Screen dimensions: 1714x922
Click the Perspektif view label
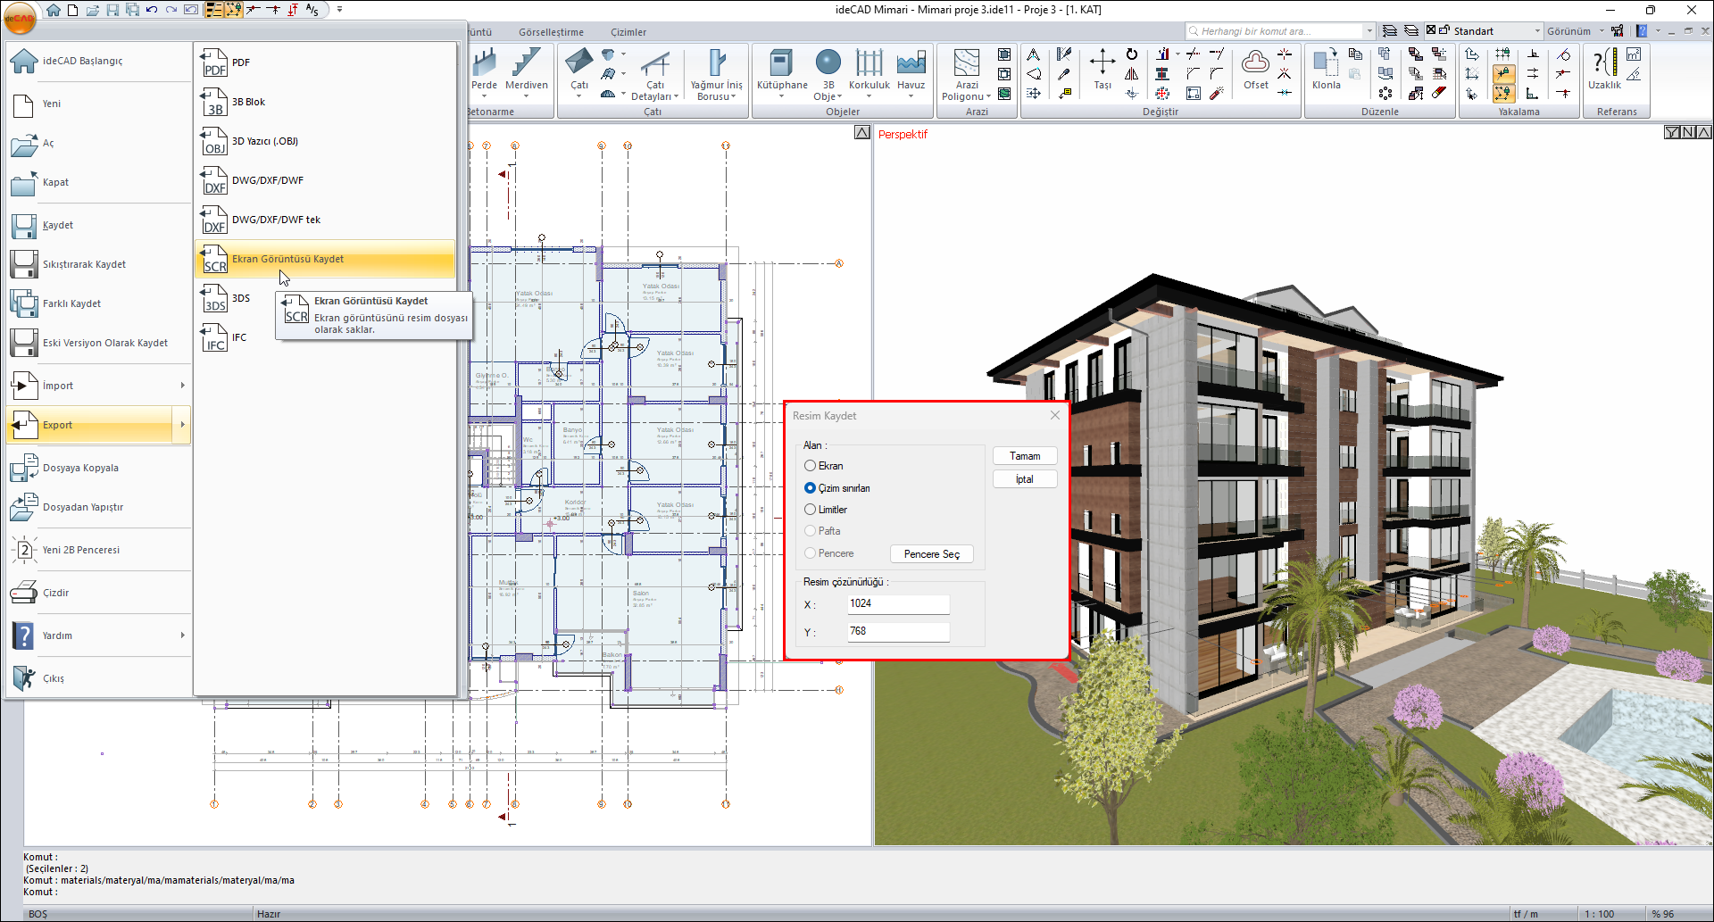(903, 135)
